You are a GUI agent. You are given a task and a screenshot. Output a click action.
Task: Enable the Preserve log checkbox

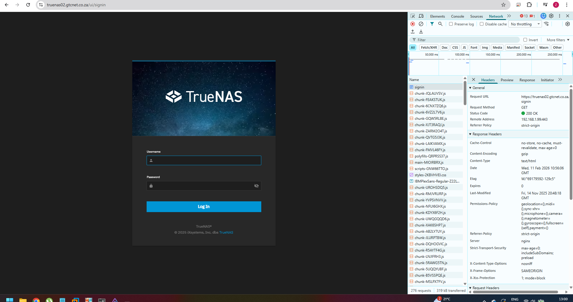[451, 24]
